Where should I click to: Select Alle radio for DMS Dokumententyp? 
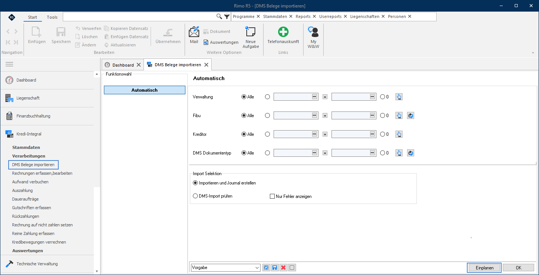point(244,153)
